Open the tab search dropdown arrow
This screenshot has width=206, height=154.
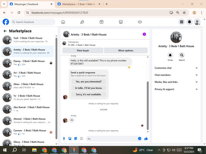pos(4,4)
